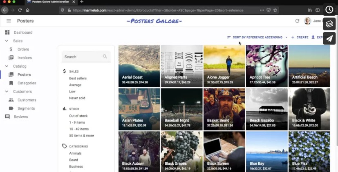The height and width of the screenshot is (172, 338).
Task: Filter posters by Out of stock
Action: pyautogui.click(x=78, y=116)
